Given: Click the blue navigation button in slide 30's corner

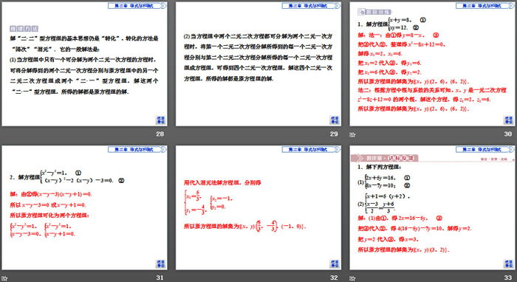Looking at the screenshot, I should [x=508, y=120].
